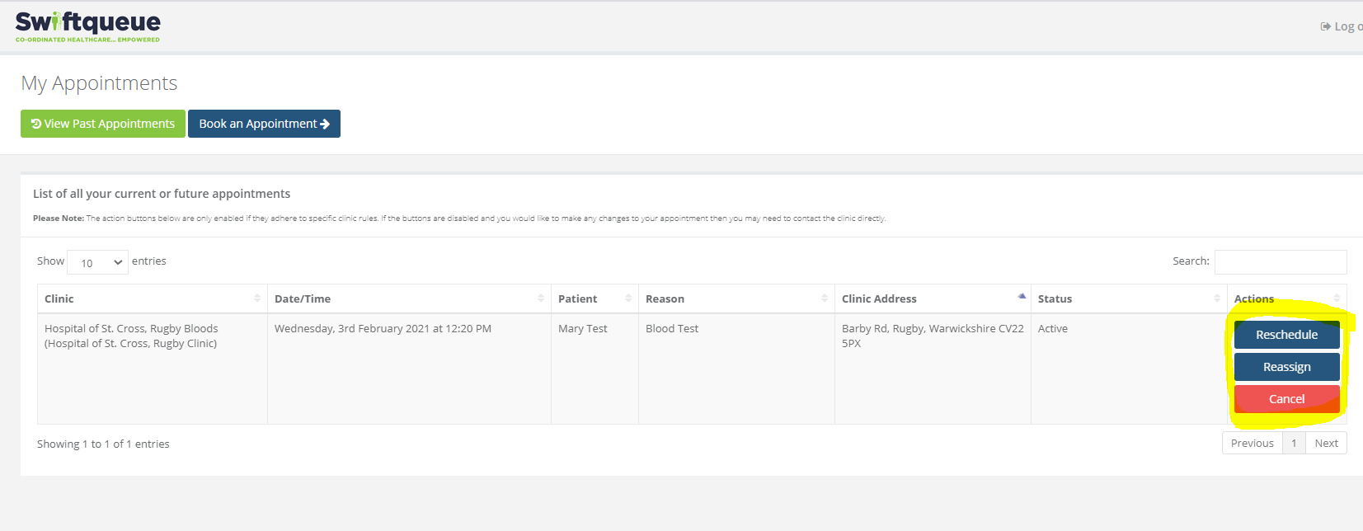Sort by Reason column sort icon

point(825,298)
